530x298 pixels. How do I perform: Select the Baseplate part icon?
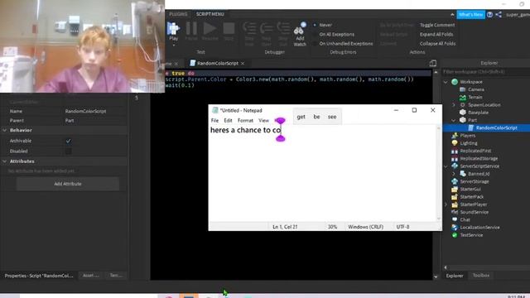[462, 113]
